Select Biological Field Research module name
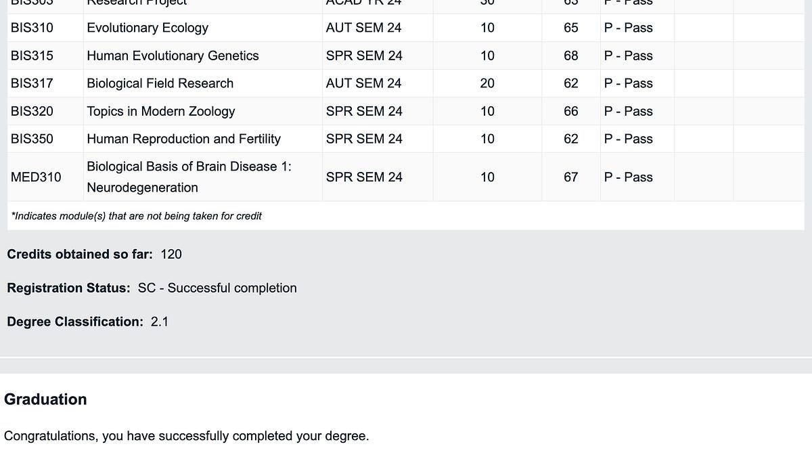The height and width of the screenshot is (457, 812). 160,83
